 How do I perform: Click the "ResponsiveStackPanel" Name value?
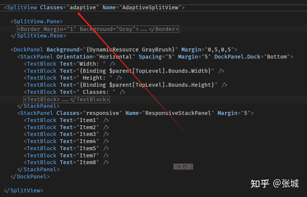pos(178,113)
